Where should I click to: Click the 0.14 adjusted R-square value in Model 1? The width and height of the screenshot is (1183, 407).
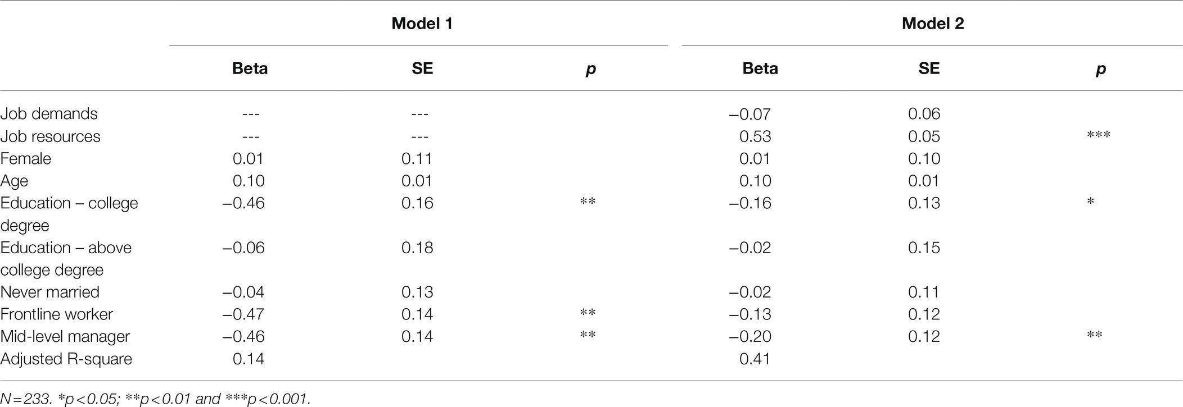(249, 359)
